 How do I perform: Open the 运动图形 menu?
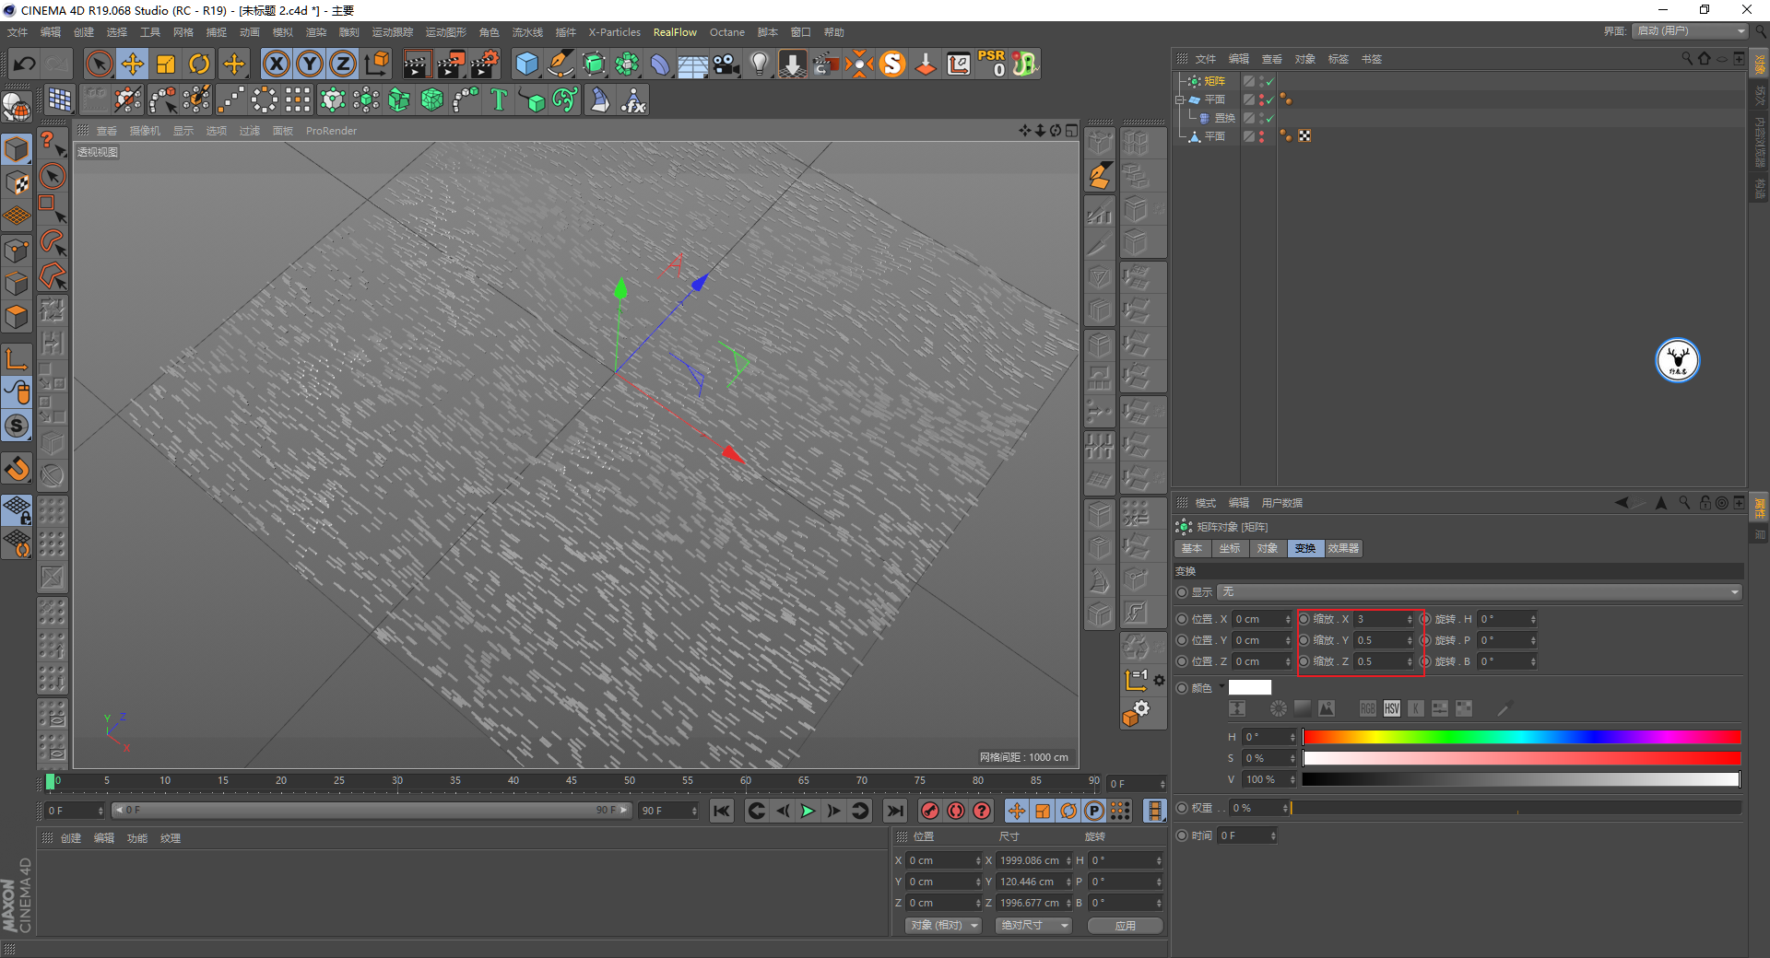[446, 32]
